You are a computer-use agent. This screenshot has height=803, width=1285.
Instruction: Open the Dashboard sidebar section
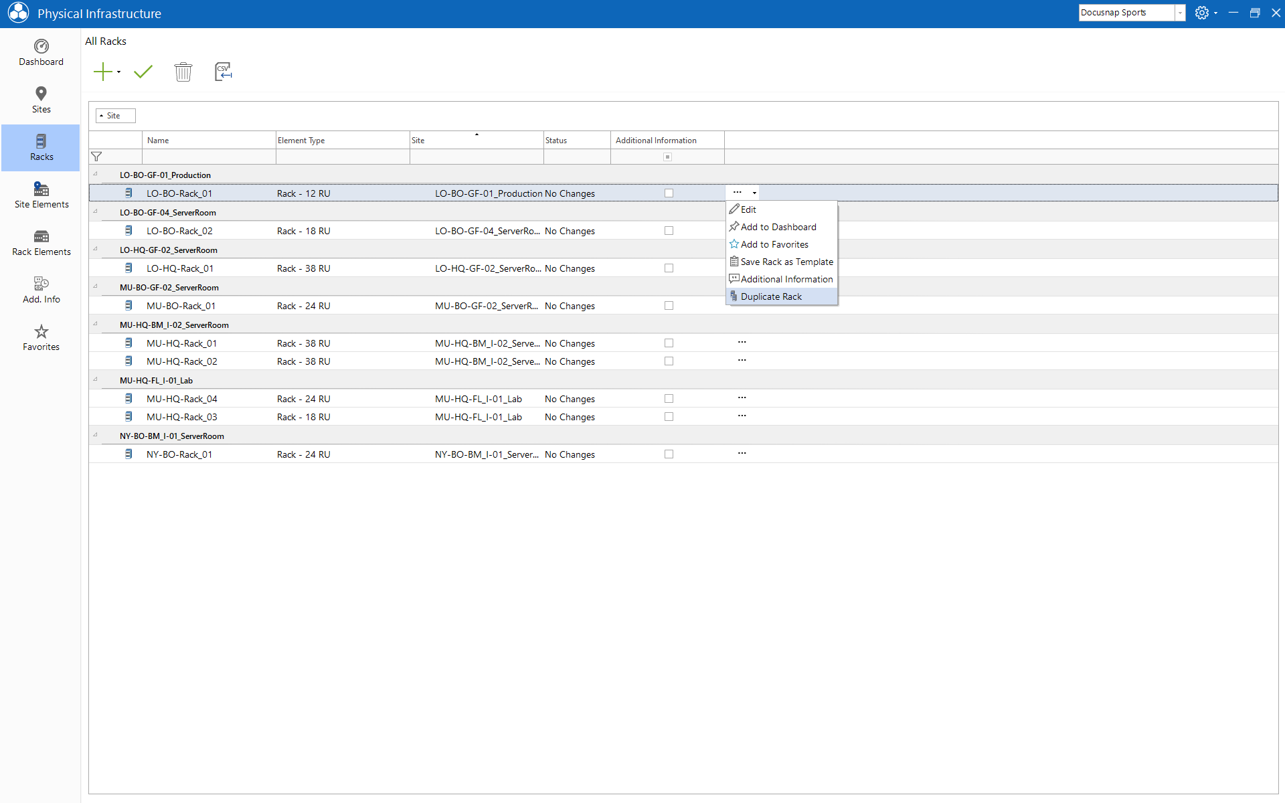pyautogui.click(x=41, y=53)
